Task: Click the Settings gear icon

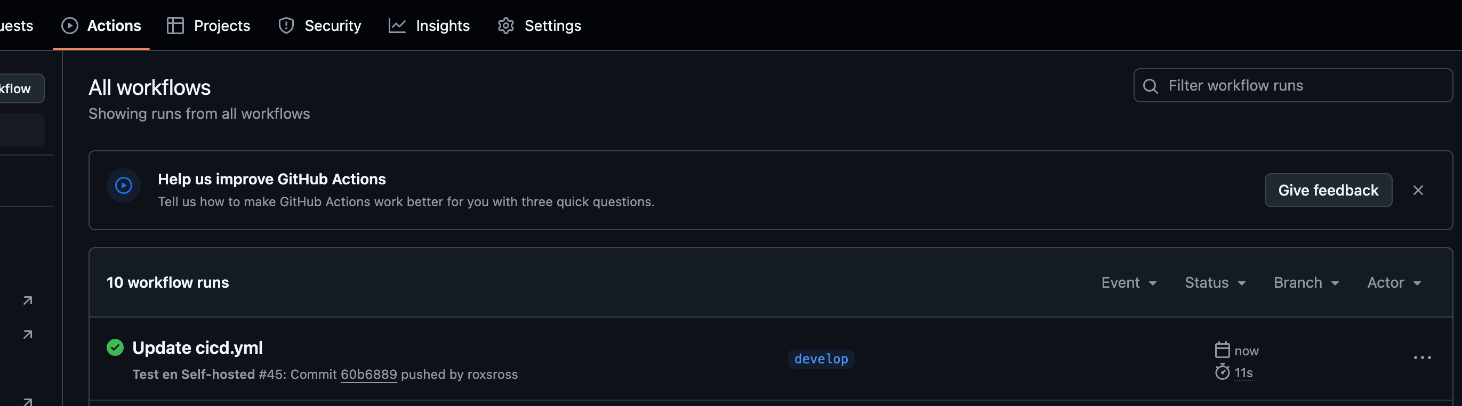Action: pyautogui.click(x=505, y=26)
